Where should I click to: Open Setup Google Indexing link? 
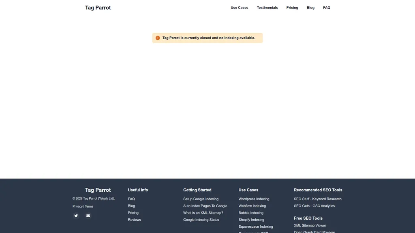coord(201,199)
